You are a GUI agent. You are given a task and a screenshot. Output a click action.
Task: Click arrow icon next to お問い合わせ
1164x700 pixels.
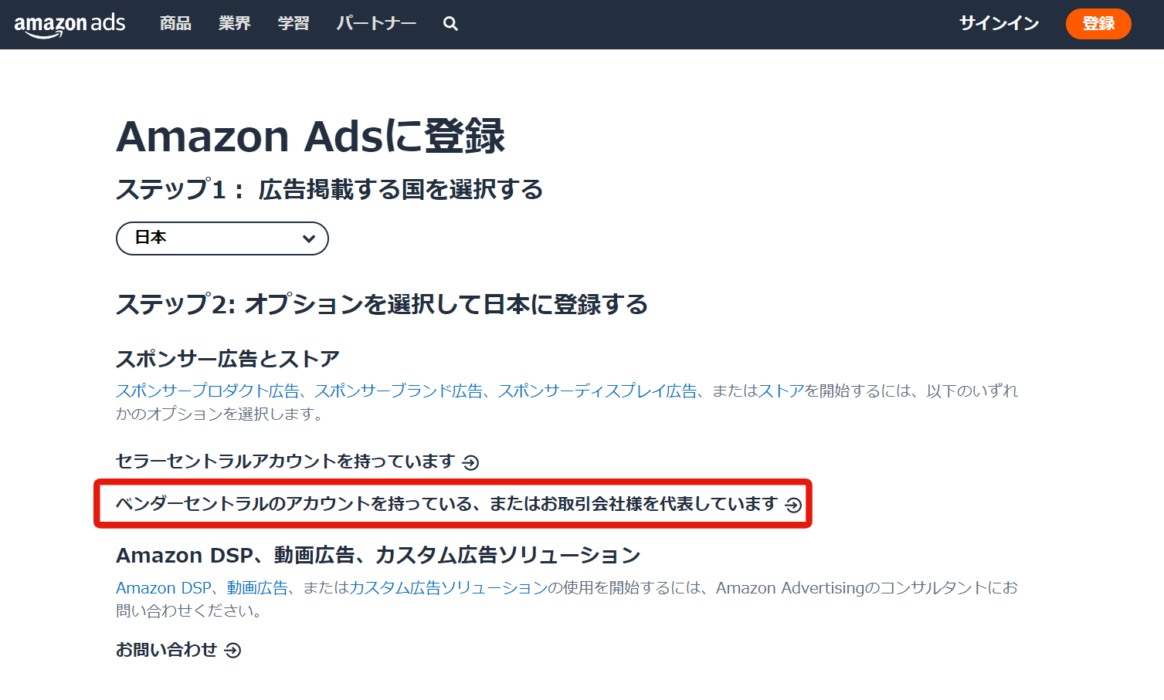point(232,651)
